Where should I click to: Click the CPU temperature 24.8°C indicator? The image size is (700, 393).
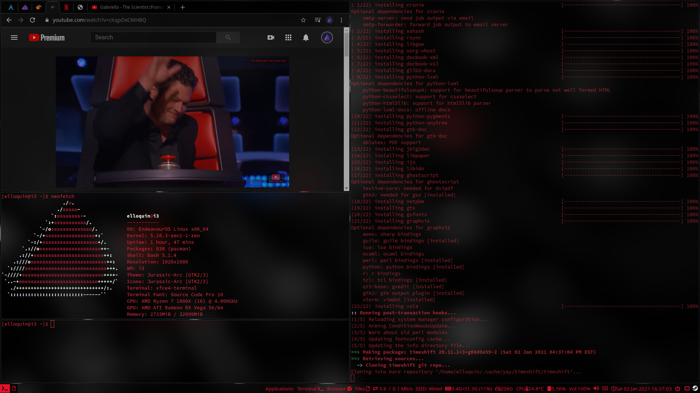tap(530, 389)
